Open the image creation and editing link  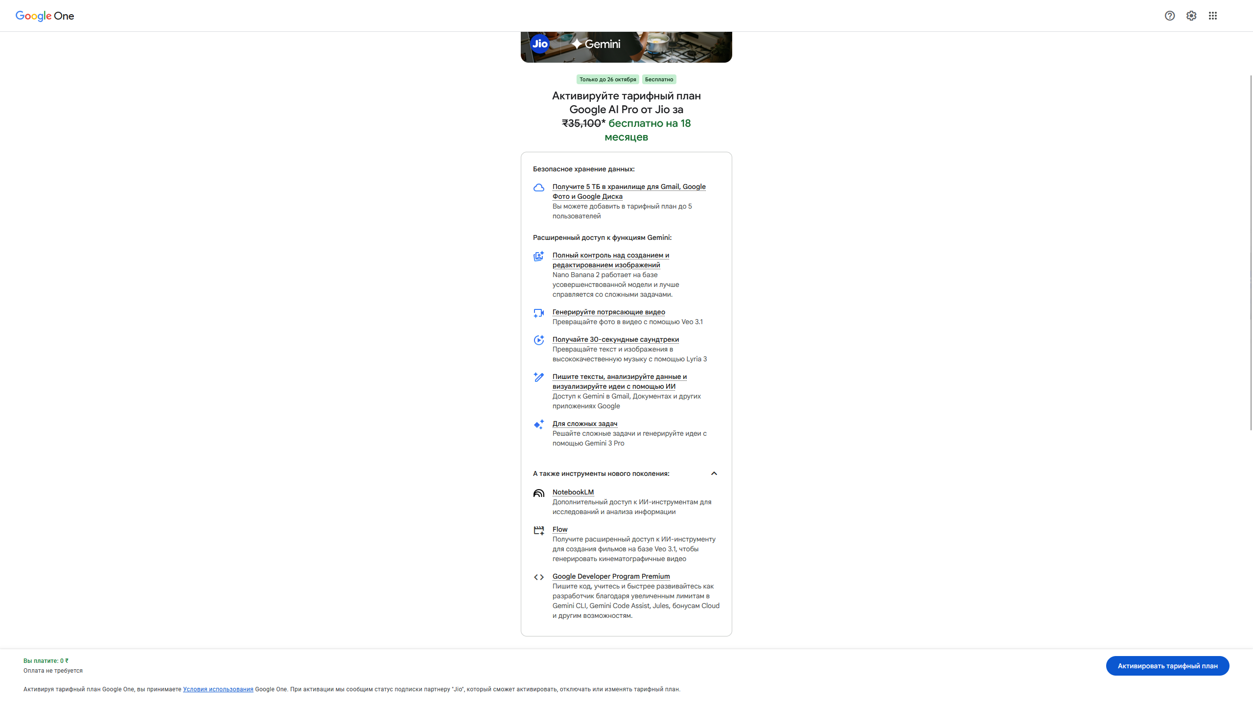point(611,260)
